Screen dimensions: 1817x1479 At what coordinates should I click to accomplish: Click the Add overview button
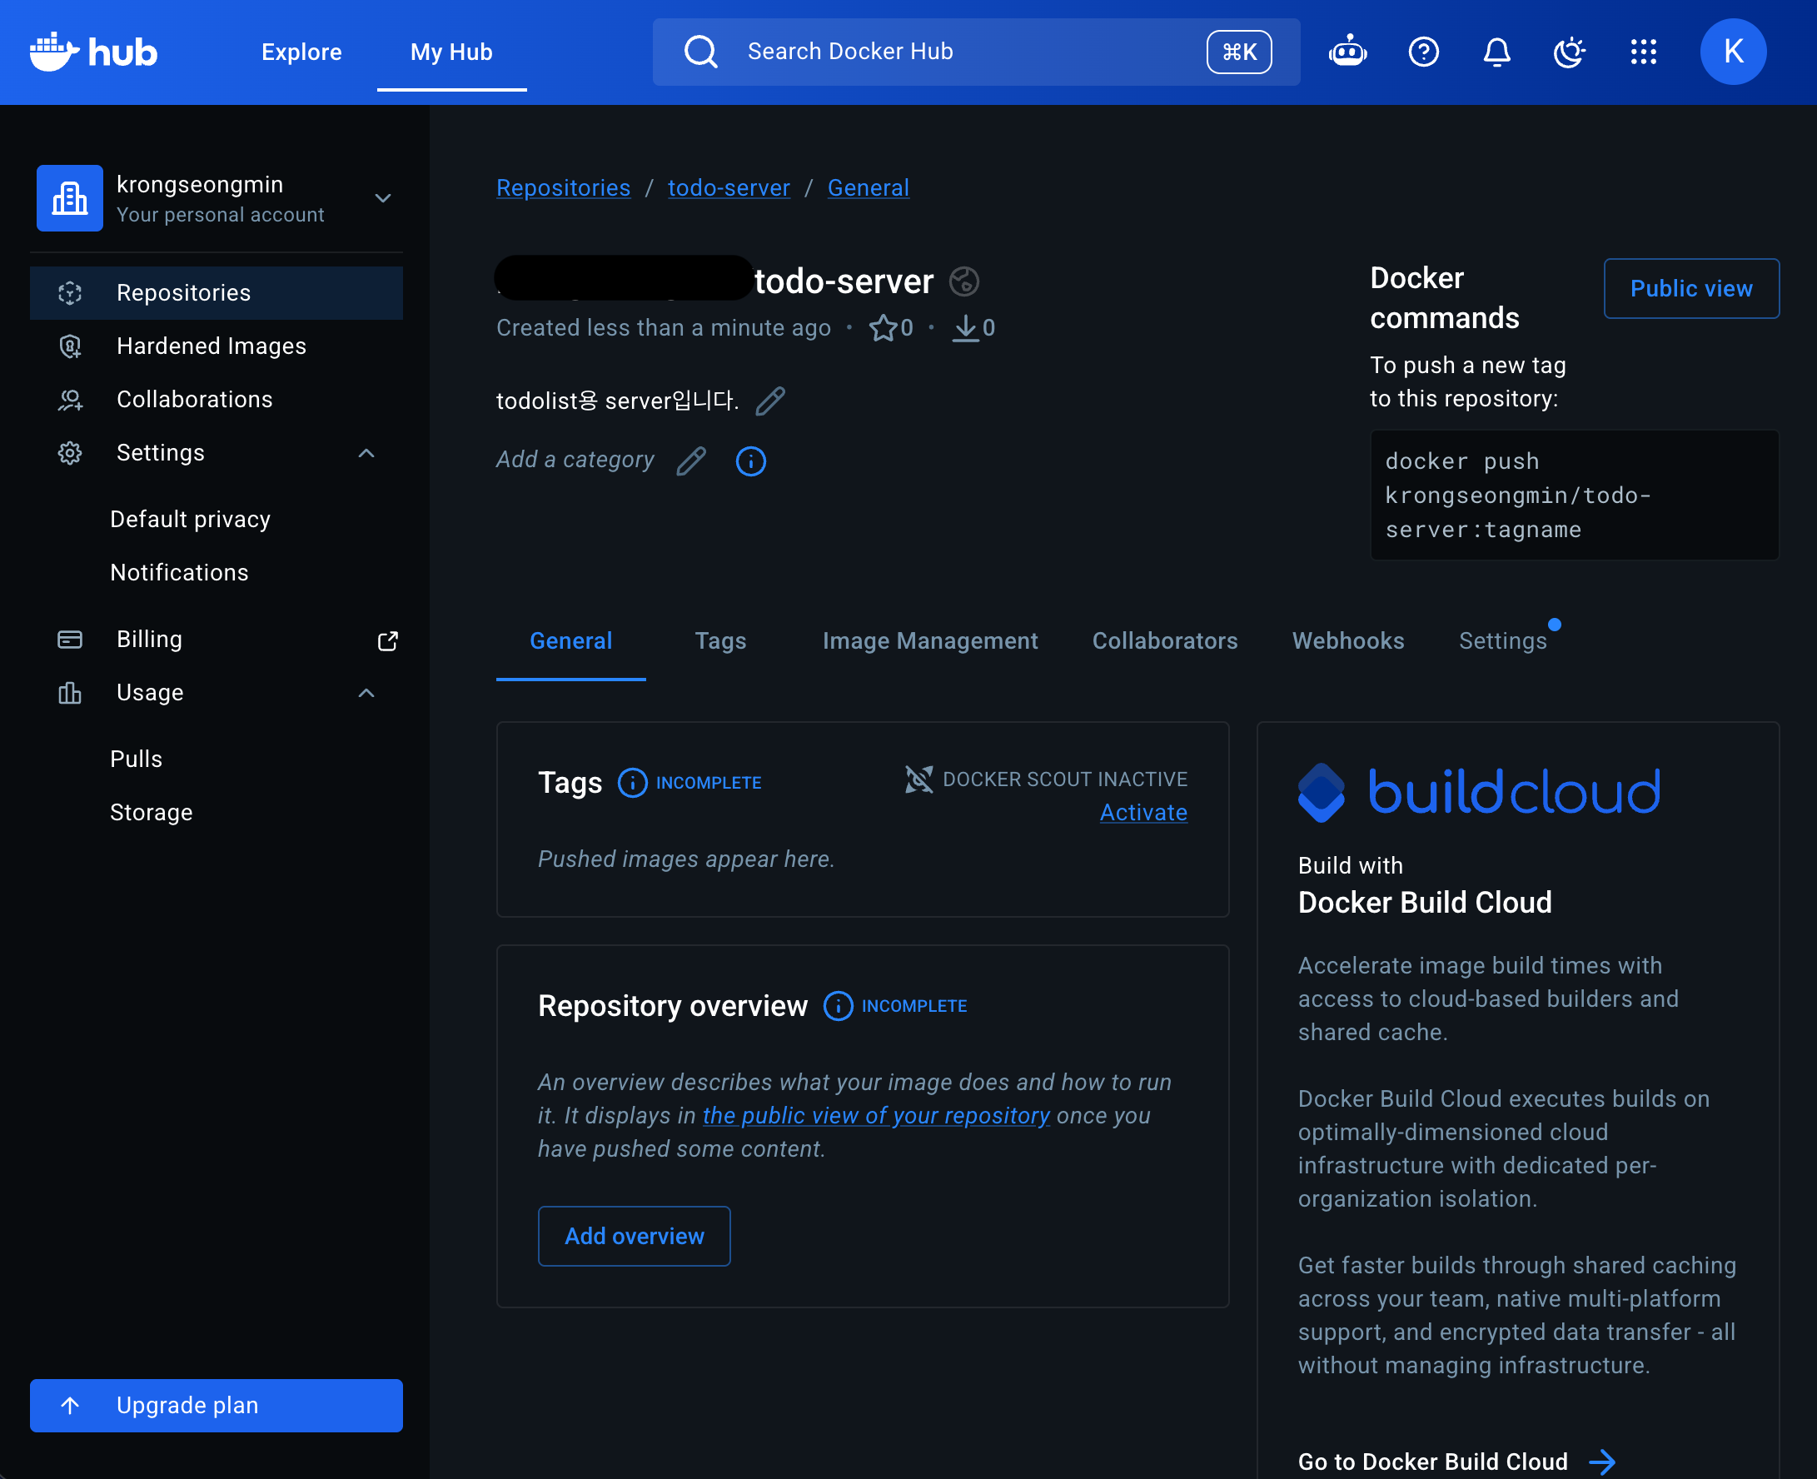click(634, 1236)
